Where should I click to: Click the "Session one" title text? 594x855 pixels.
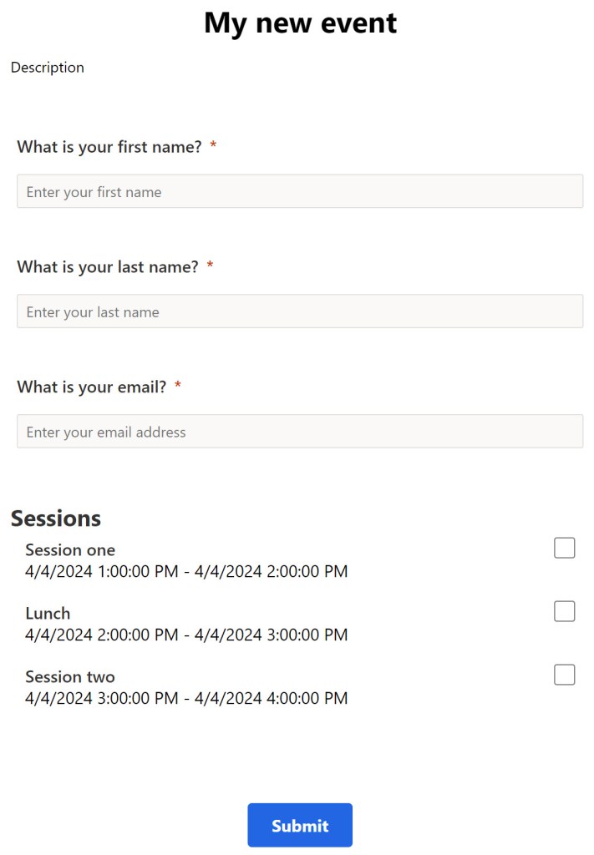point(70,550)
